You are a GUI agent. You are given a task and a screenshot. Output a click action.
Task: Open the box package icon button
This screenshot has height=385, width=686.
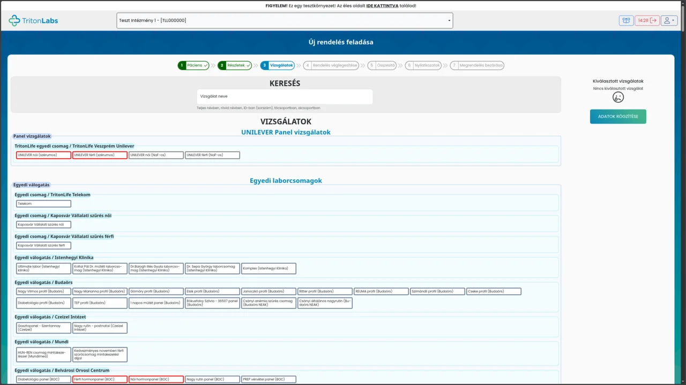coord(626,20)
